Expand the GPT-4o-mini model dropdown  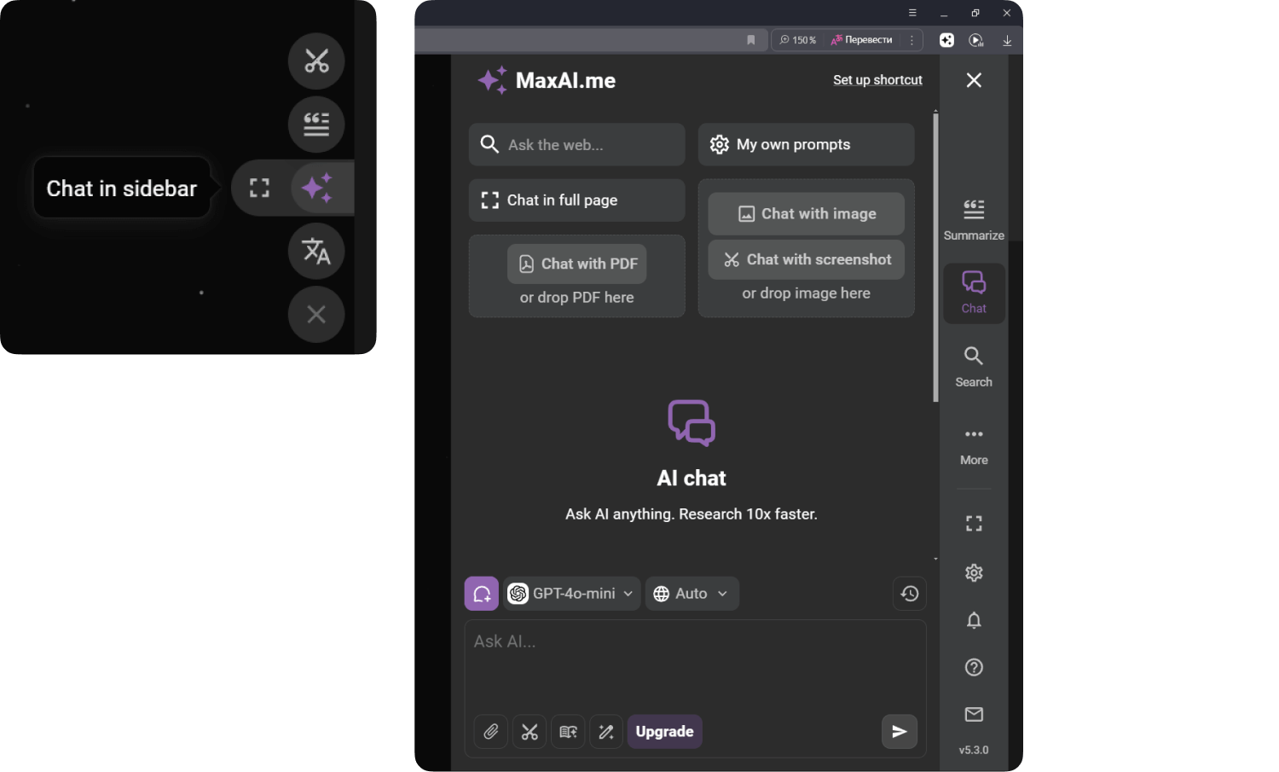[572, 594]
